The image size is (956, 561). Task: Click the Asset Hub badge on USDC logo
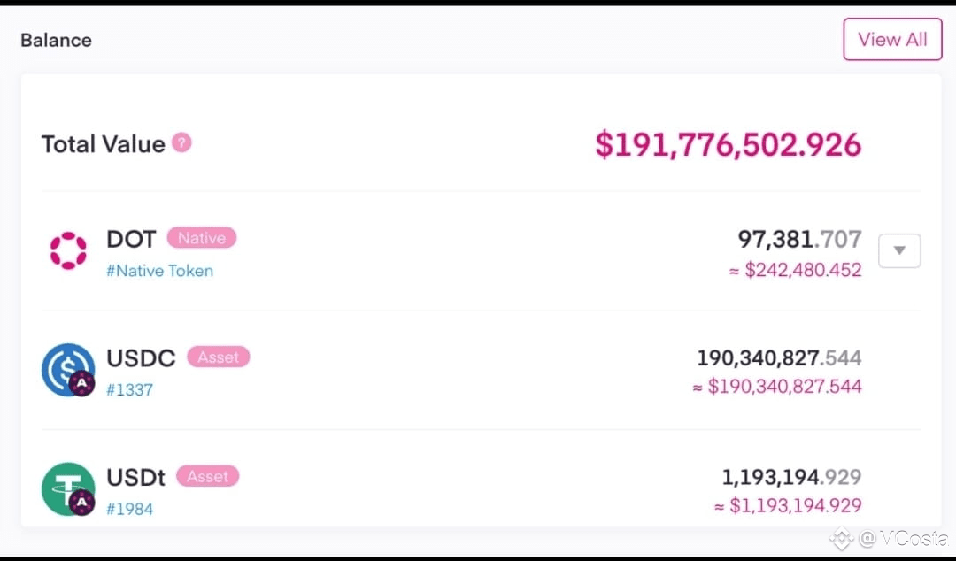pos(81,383)
